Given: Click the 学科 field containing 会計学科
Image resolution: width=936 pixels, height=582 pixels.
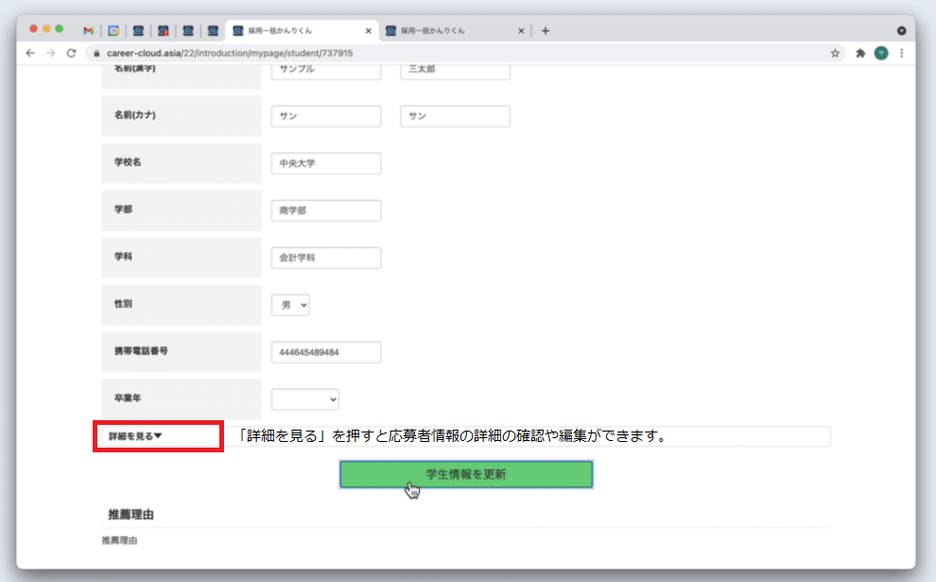Looking at the screenshot, I should [325, 257].
